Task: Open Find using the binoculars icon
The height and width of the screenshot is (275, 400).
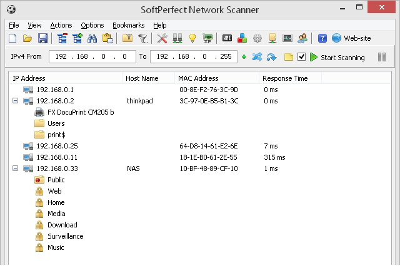Action: pos(92,39)
